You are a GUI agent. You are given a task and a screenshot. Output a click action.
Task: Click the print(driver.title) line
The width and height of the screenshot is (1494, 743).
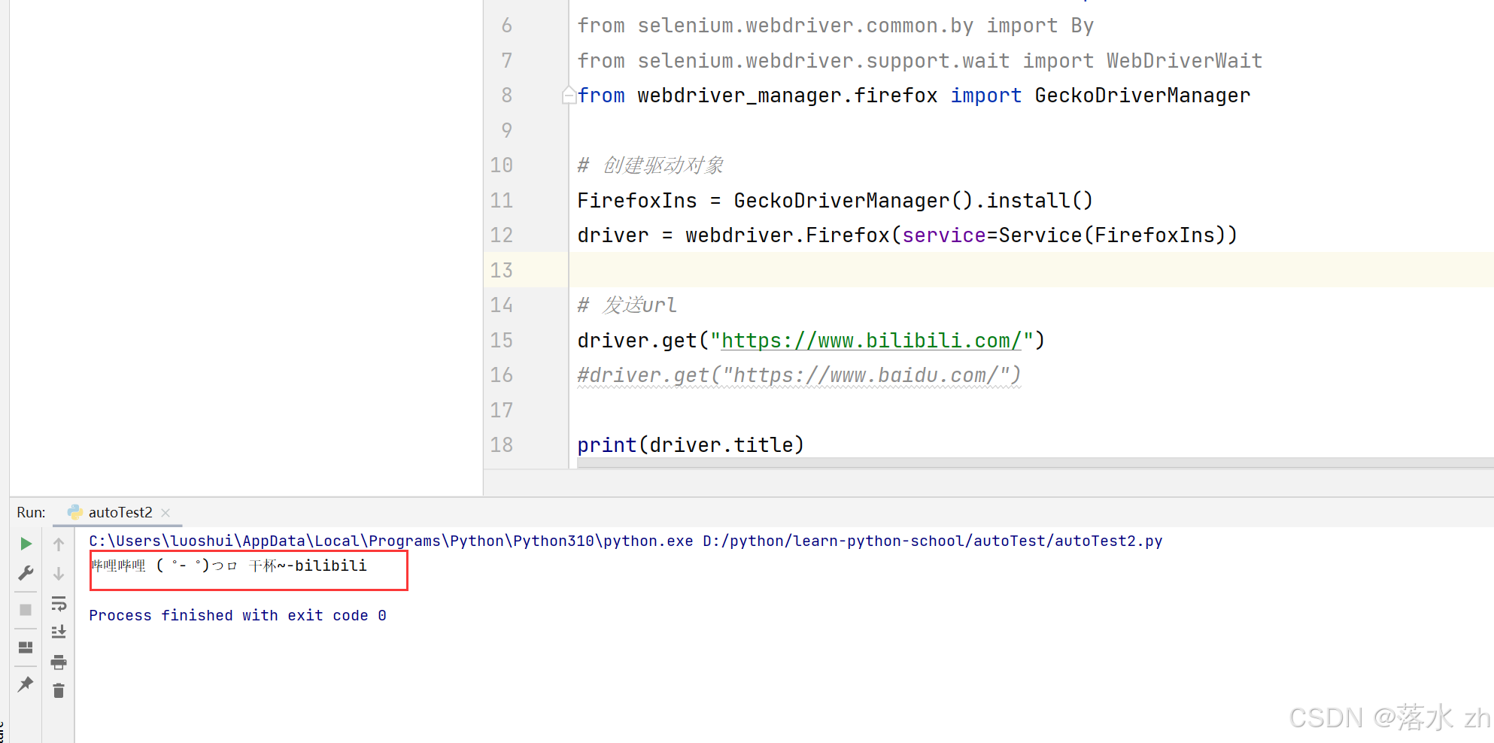(691, 445)
